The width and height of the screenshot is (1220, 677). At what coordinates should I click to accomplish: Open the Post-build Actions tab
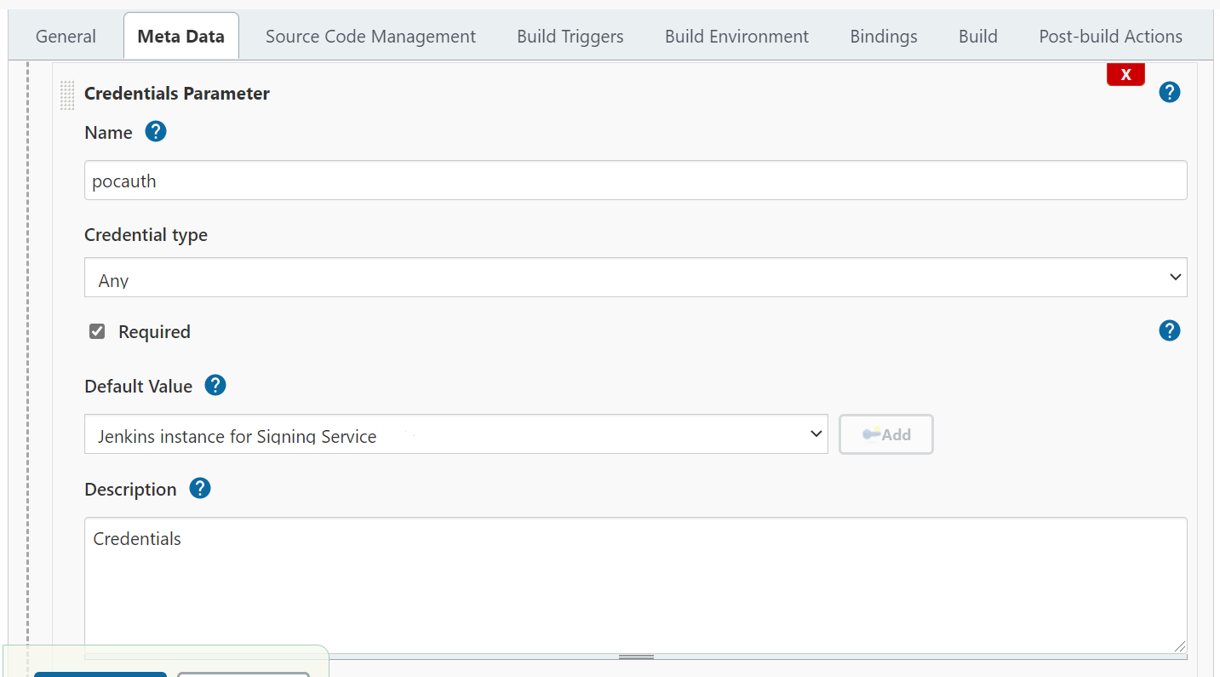[1109, 37]
